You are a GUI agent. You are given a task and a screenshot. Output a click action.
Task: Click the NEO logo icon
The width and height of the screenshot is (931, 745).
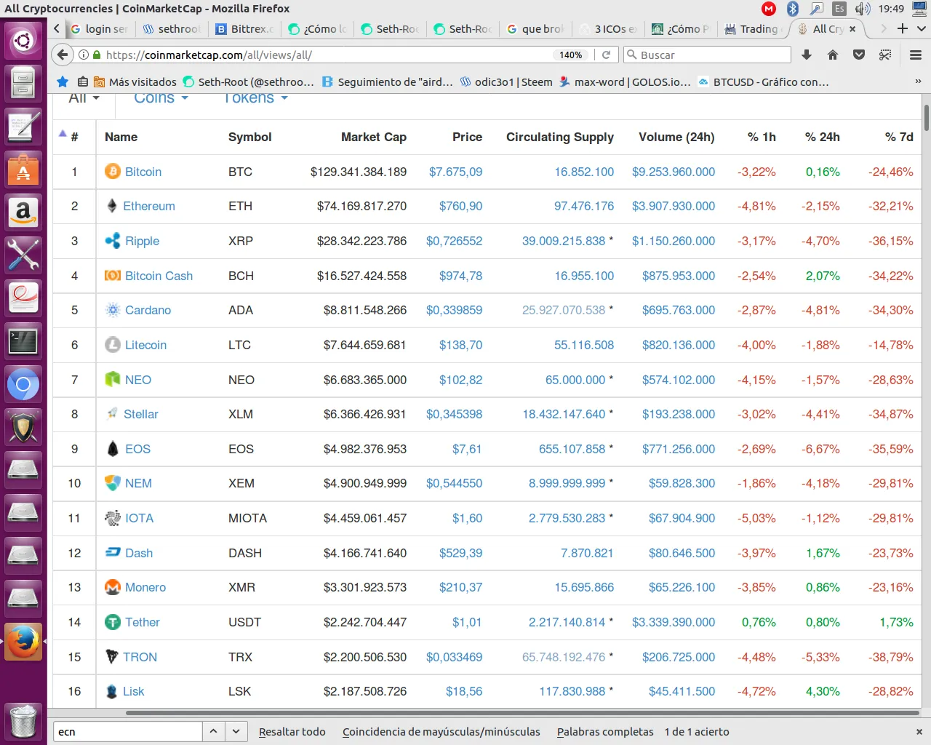tap(113, 380)
